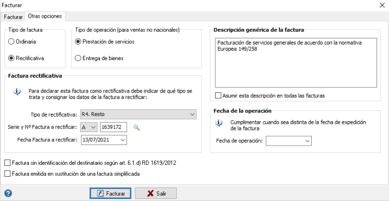This screenshot has width=389, height=201.
Task: Select the Otras opciones tab
Action: (x=45, y=17)
